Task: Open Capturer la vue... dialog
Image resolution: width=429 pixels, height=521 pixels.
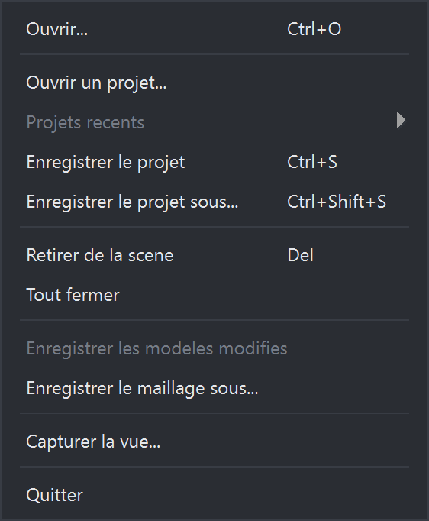Action: [x=214, y=442]
